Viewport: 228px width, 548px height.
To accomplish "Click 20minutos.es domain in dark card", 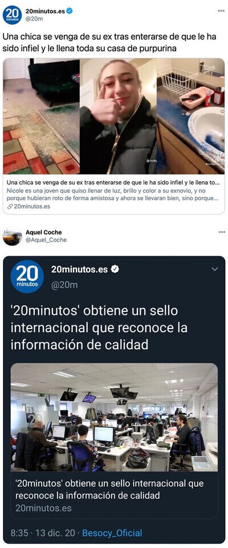I will click(x=43, y=508).
